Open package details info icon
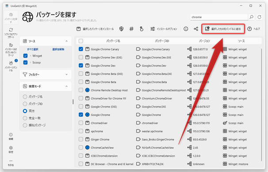This screenshot has height=172, width=268. tap(186, 29)
